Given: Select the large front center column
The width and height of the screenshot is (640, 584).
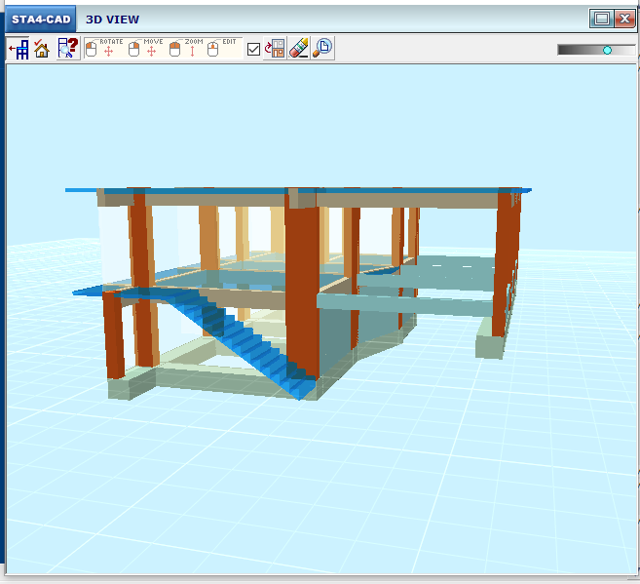Looking at the screenshot, I should click(x=302, y=283).
